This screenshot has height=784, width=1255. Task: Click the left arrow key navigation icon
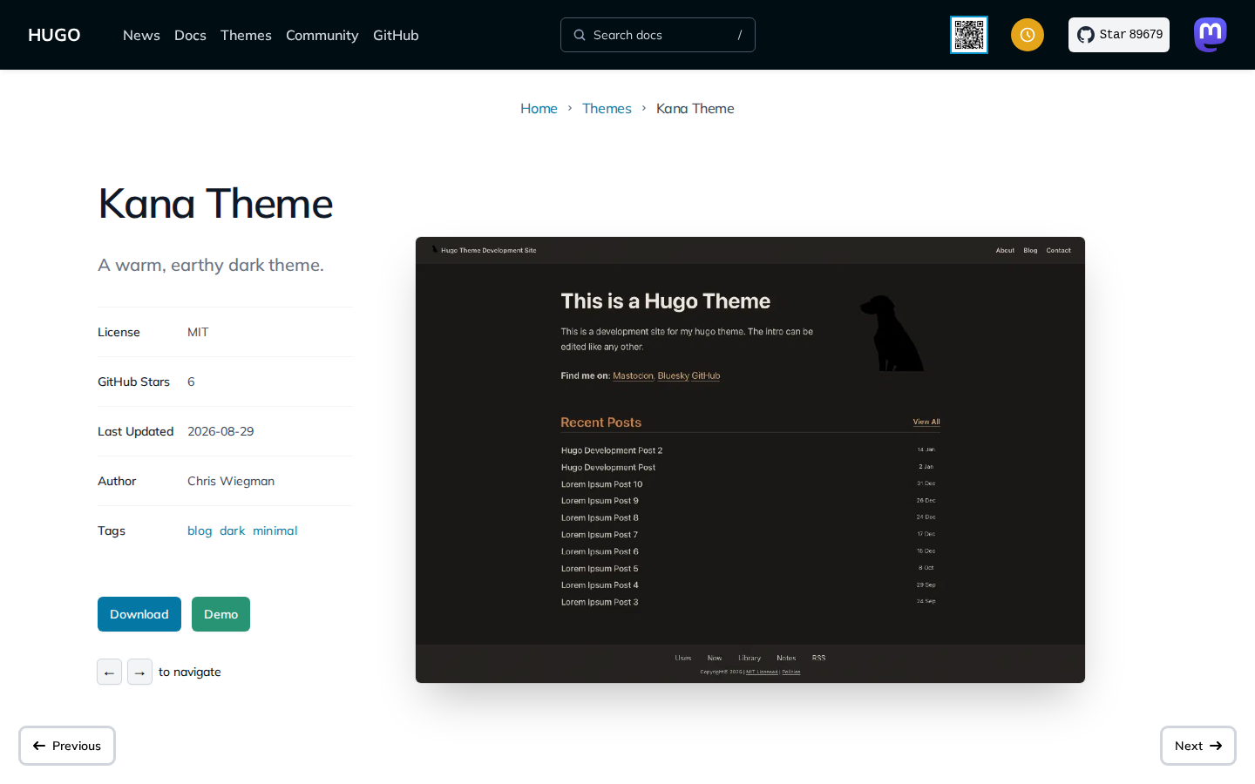[x=109, y=672]
